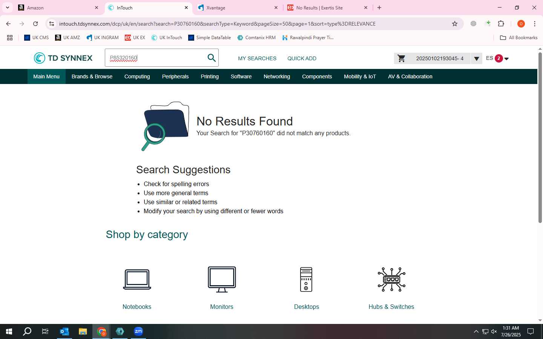Viewport: 543px width, 339px height.
Task: Bookmark this page with the star icon
Action: [x=455, y=24]
